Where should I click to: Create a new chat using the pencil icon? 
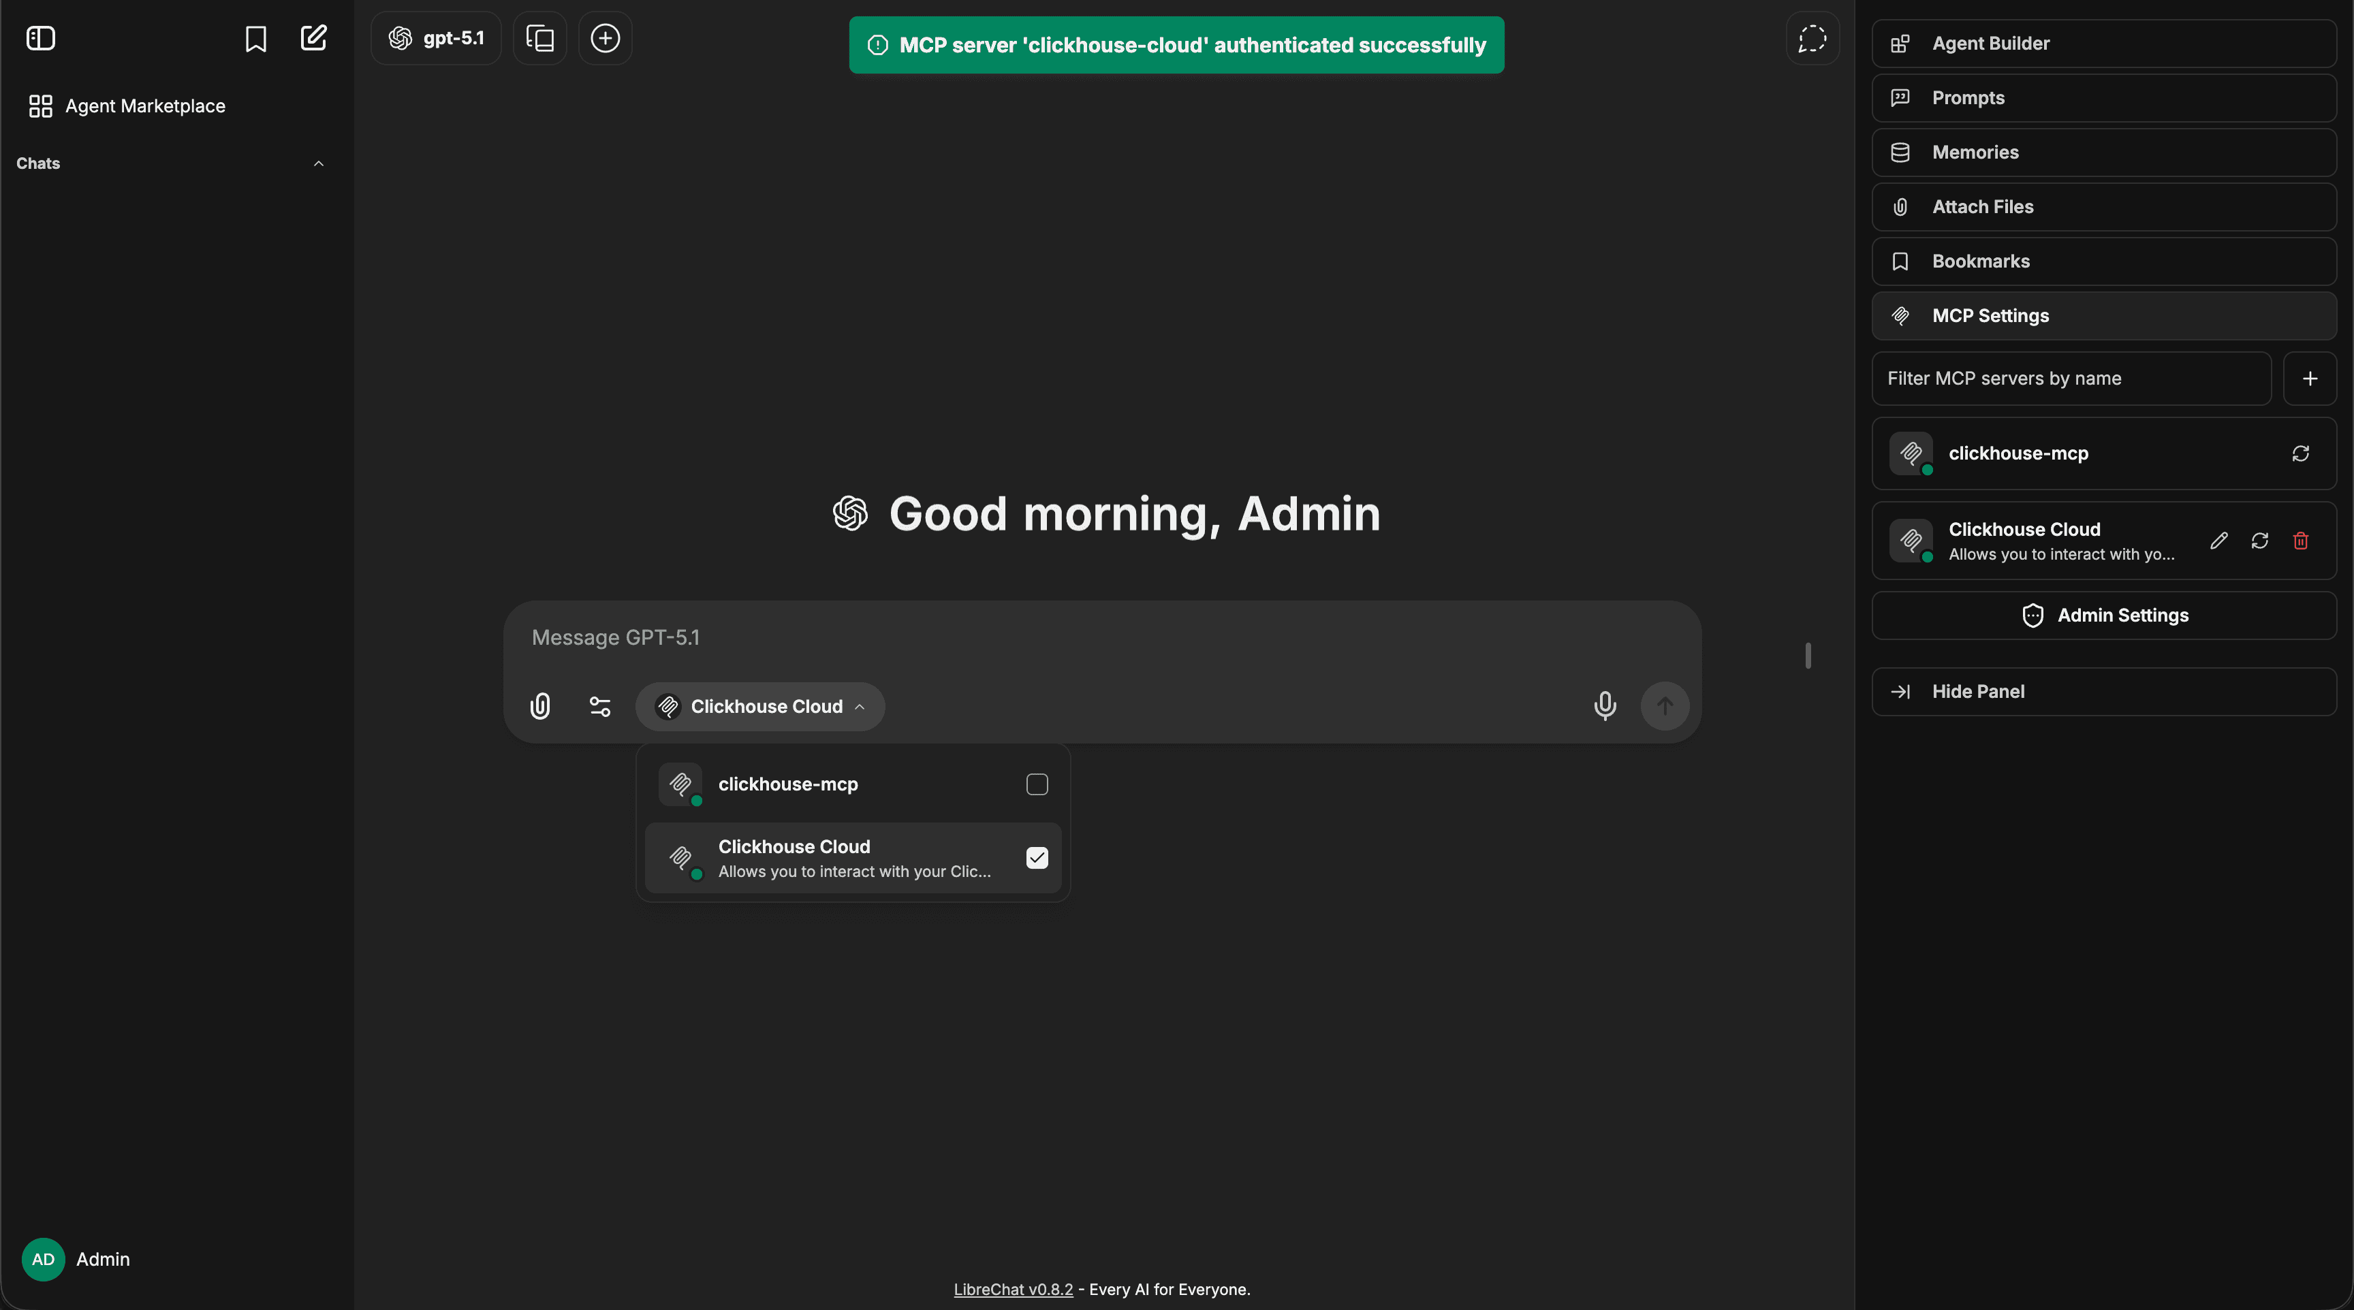(313, 38)
